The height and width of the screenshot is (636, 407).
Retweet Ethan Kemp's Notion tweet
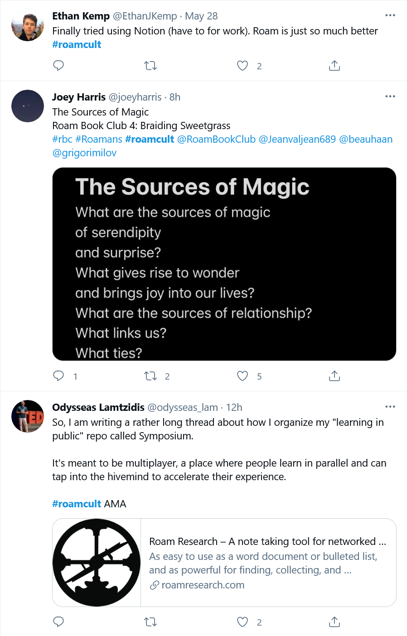150,66
